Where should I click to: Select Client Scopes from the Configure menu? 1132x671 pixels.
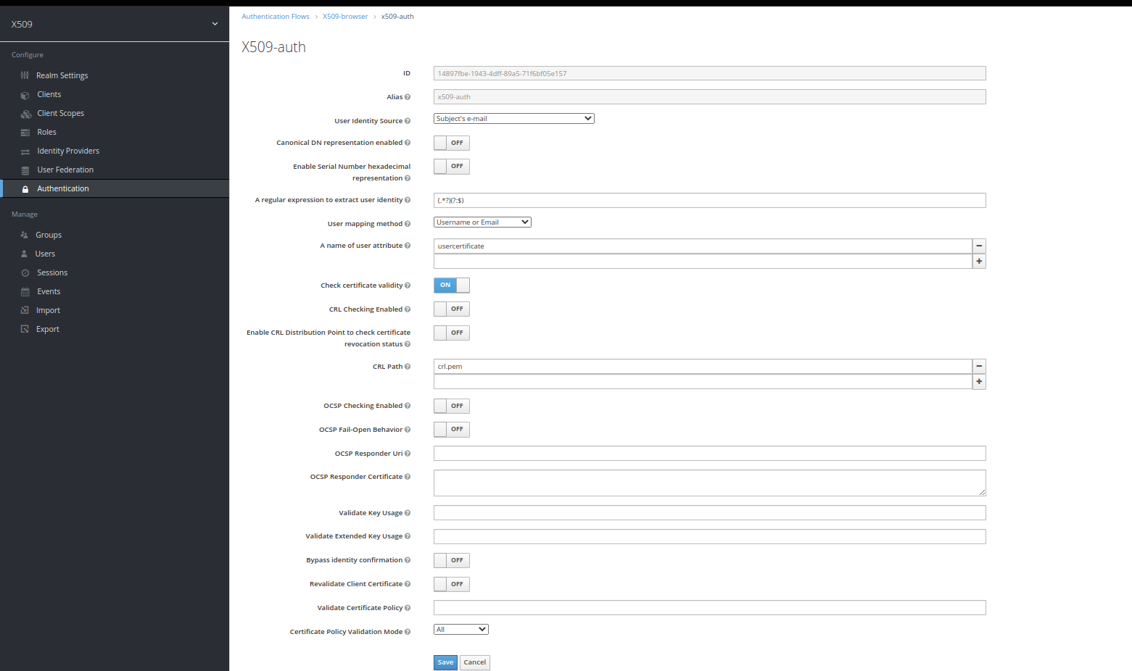point(60,113)
